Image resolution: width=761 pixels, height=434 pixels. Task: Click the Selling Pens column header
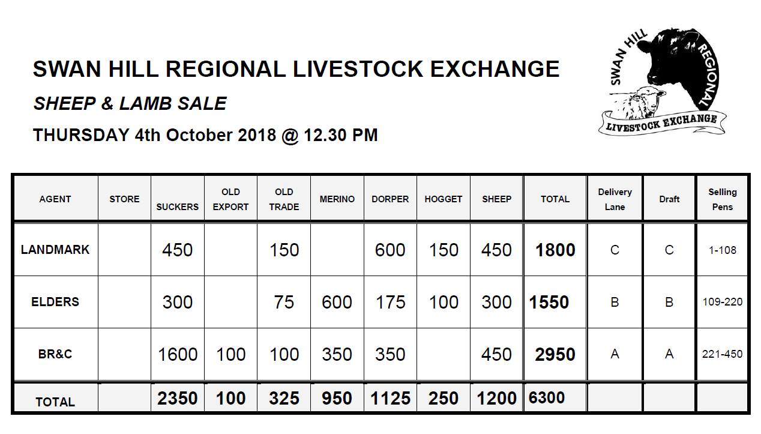(722, 199)
